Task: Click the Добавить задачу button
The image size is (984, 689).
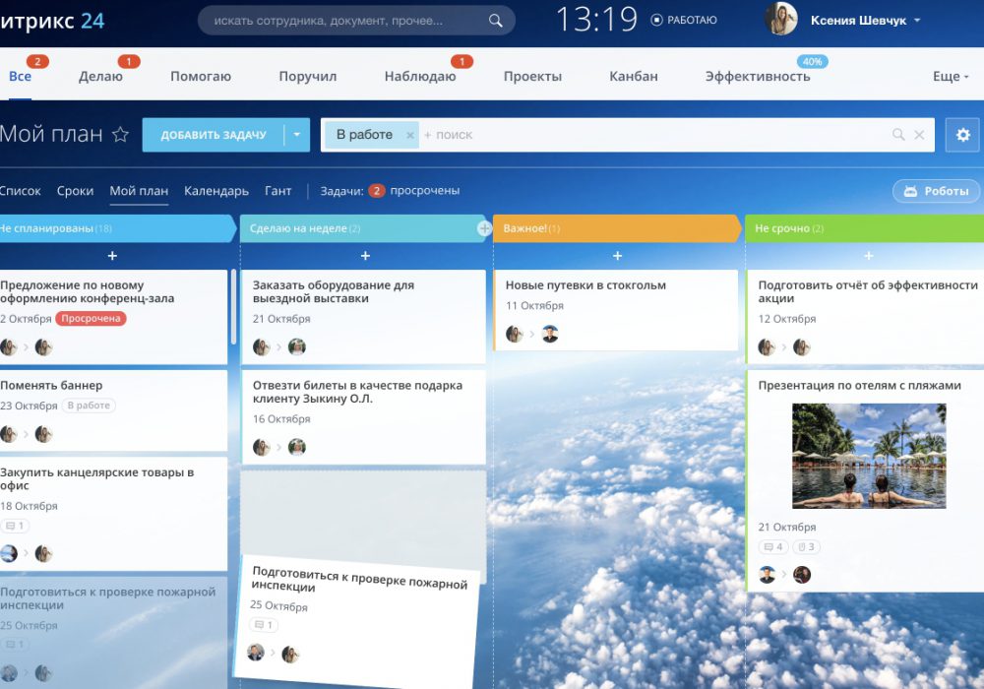Action: 213,135
